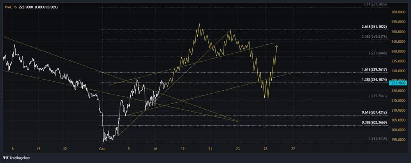
Task: Click the date label 22 on time axis
Action: click(65, 149)
